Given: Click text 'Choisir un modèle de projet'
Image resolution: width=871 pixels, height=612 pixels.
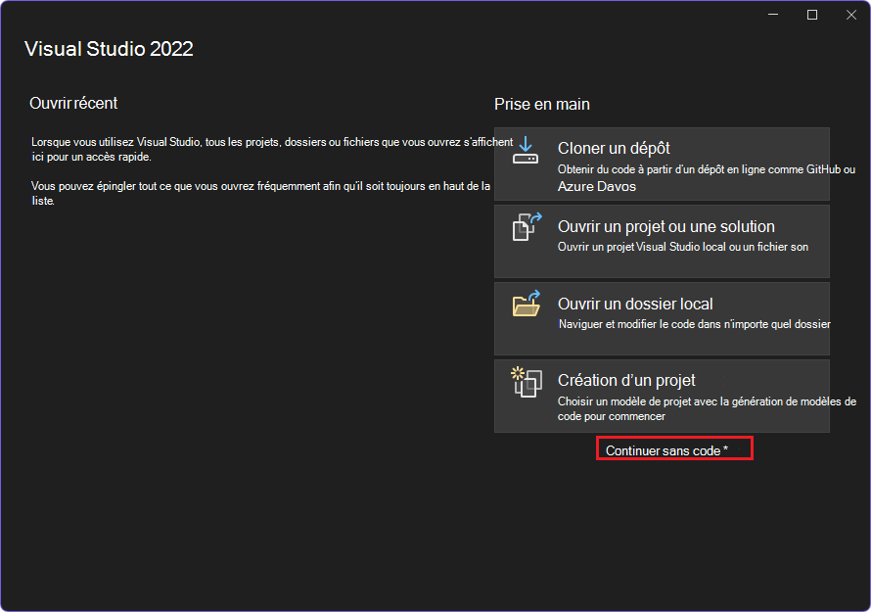Looking at the screenshot, I should point(625,401).
